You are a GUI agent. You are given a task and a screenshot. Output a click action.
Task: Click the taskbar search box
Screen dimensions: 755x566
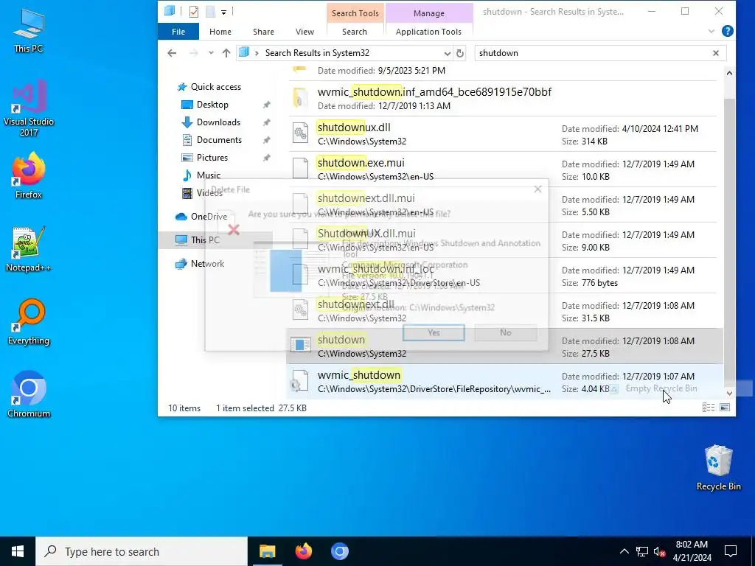tap(142, 551)
